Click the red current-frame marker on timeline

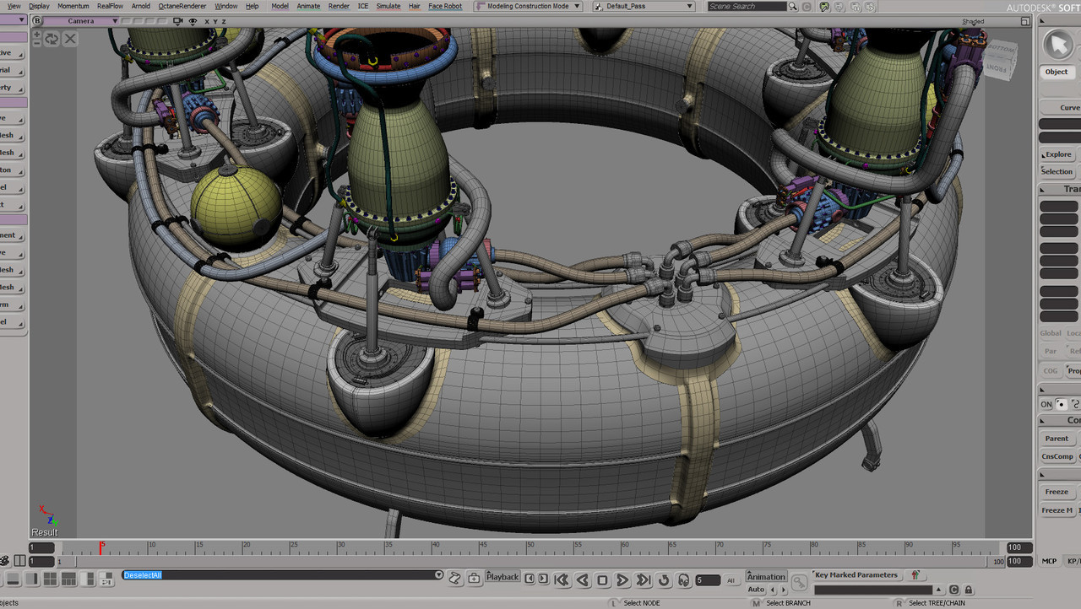coord(100,547)
